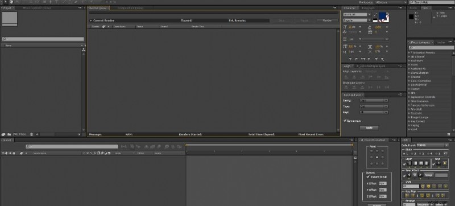Click the Render button

point(328,20)
